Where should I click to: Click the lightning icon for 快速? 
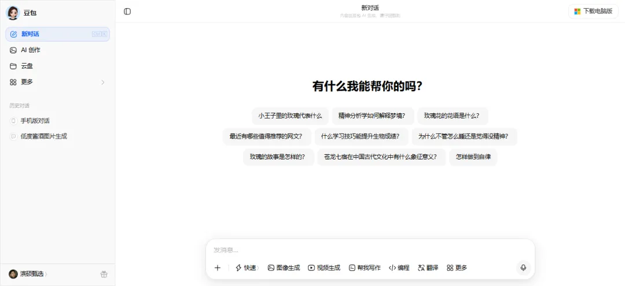(239, 268)
